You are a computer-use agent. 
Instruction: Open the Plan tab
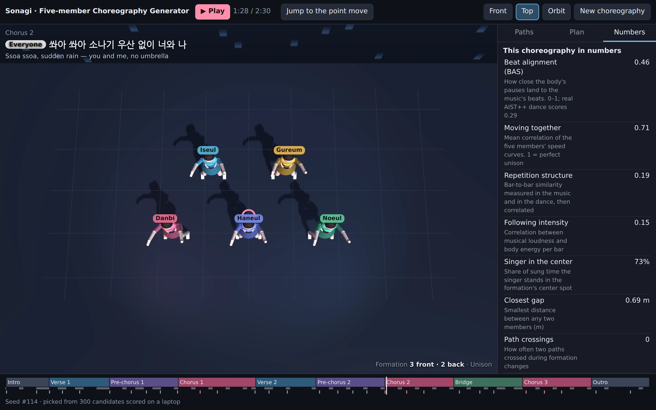(x=577, y=32)
